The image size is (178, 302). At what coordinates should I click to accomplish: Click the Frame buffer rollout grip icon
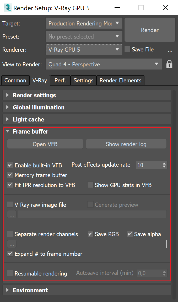(x=166, y=131)
